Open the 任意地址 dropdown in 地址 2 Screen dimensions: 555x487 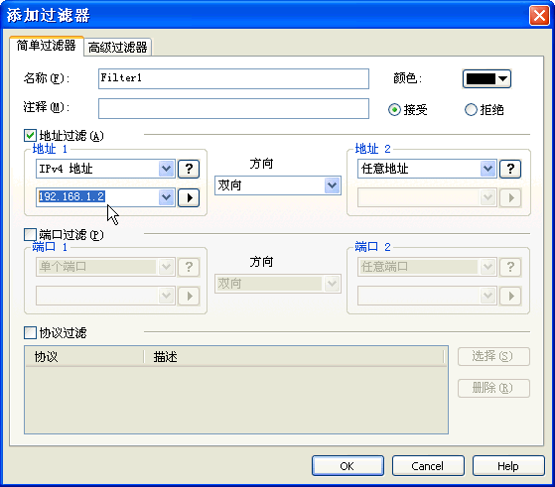tap(487, 169)
